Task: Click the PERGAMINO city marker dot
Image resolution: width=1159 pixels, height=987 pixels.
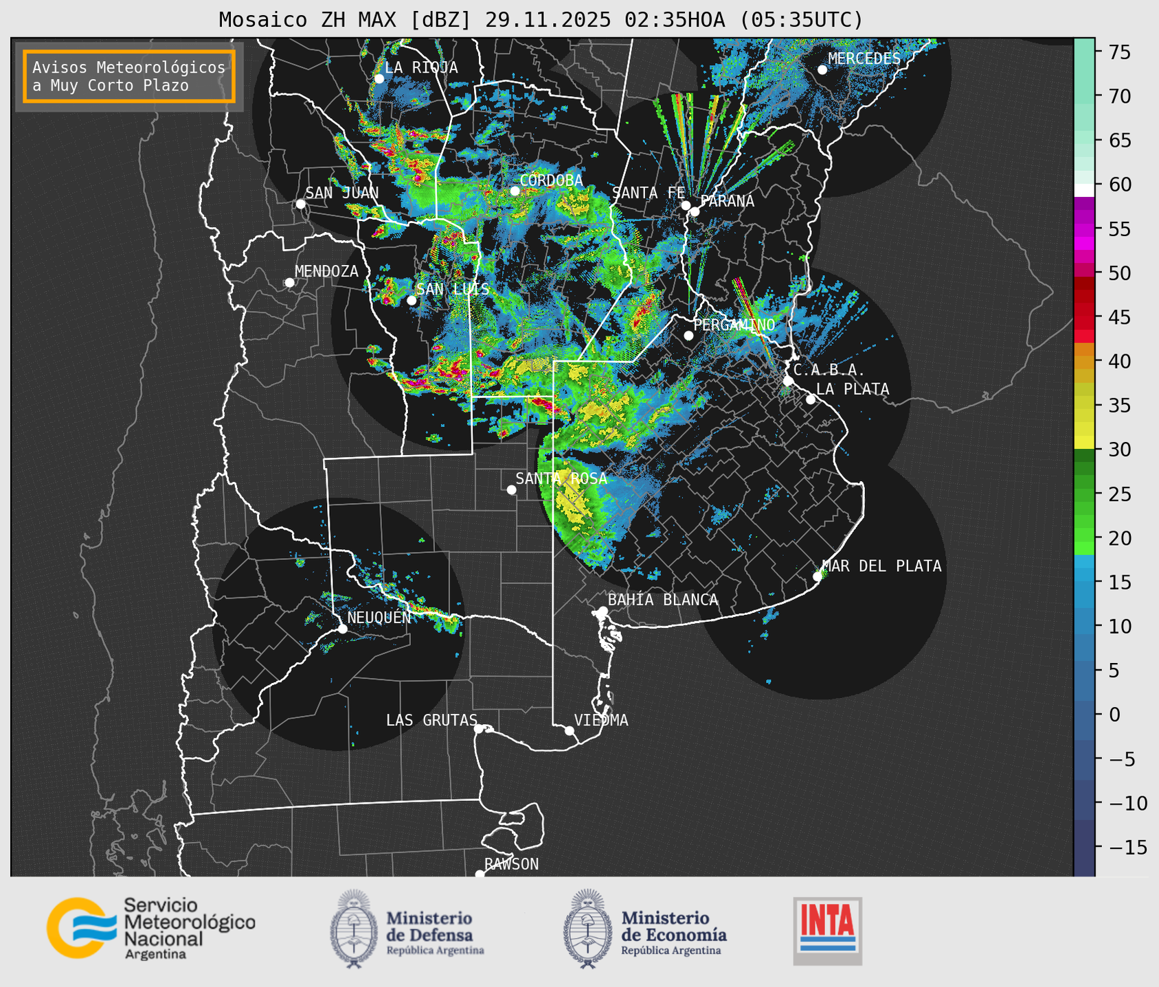Action: [688, 336]
